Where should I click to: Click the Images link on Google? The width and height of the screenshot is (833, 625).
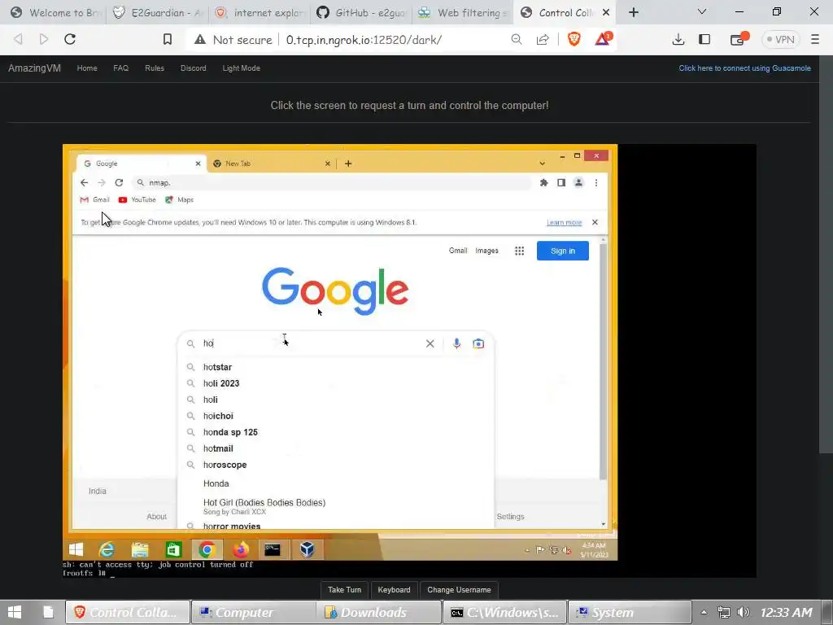tap(486, 251)
